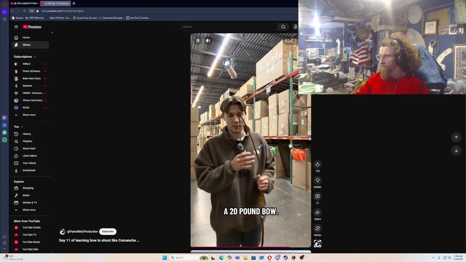This screenshot has width=466, height=262.
Task: Remix this Short
Action: pos(317,229)
